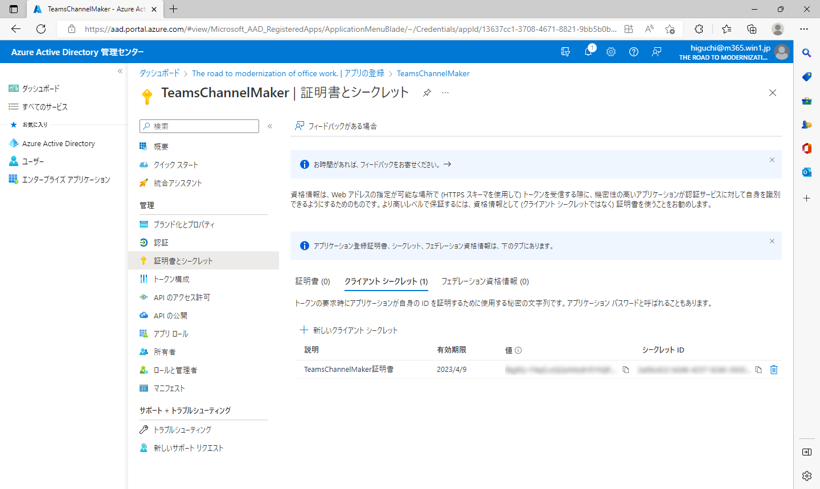Open a new browser tab
The width and height of the screenshot is (820, 489).
(x=174, y=9)
